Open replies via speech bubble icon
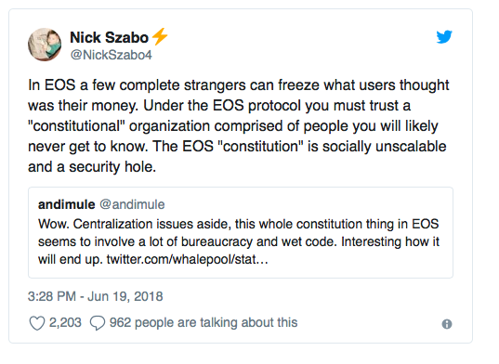 tap(98, 323)
